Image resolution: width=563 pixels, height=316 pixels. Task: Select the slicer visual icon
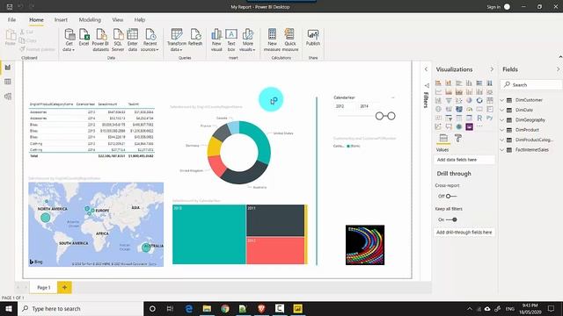449,118
